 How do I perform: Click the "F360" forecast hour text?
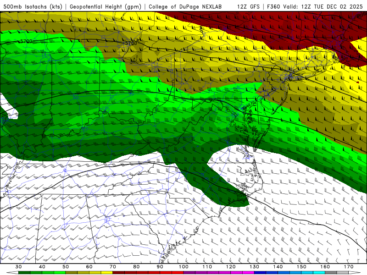coord(273,6)
